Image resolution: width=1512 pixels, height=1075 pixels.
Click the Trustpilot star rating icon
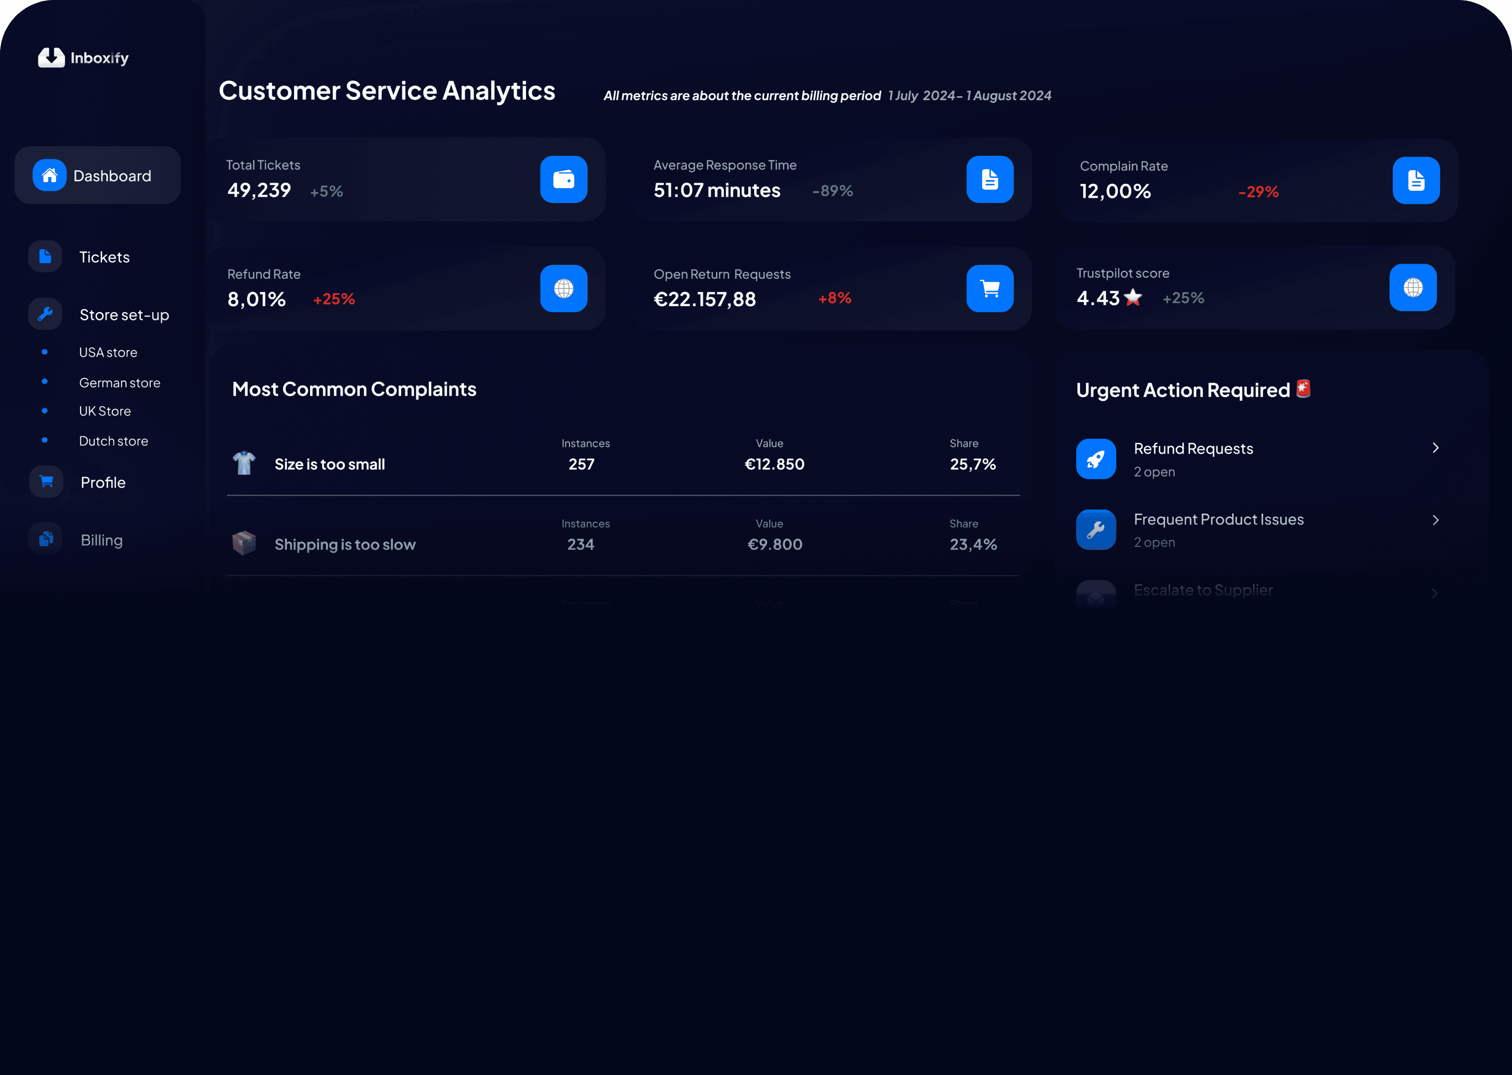pos(1133,298)
